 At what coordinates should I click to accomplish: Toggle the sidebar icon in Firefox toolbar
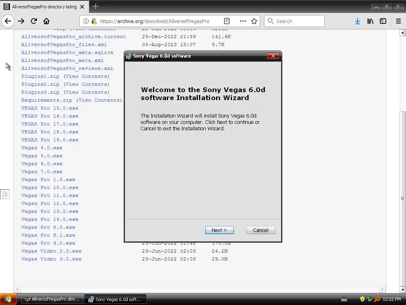(x=383, y=21)
